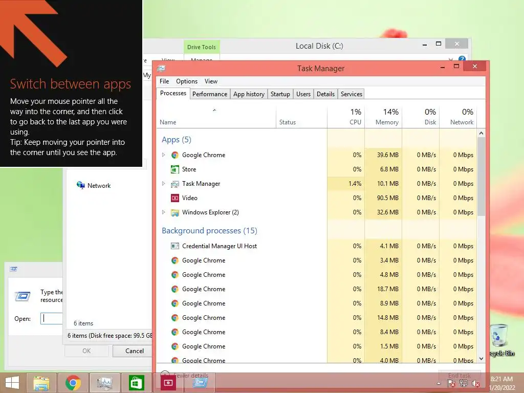Click the volume muted icon in the system tray
Screen dimensions: 524x393
click(x=476, y=384)
